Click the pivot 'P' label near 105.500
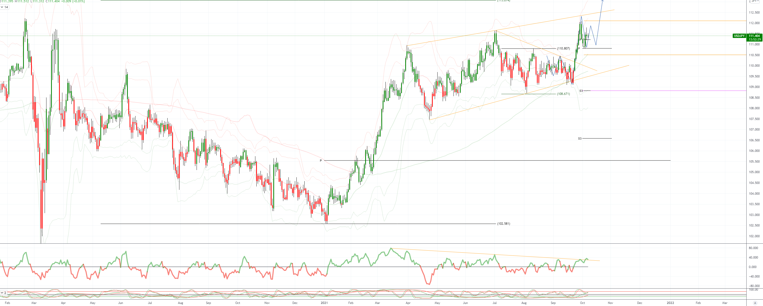763x306 pixels. coord(321,161)
